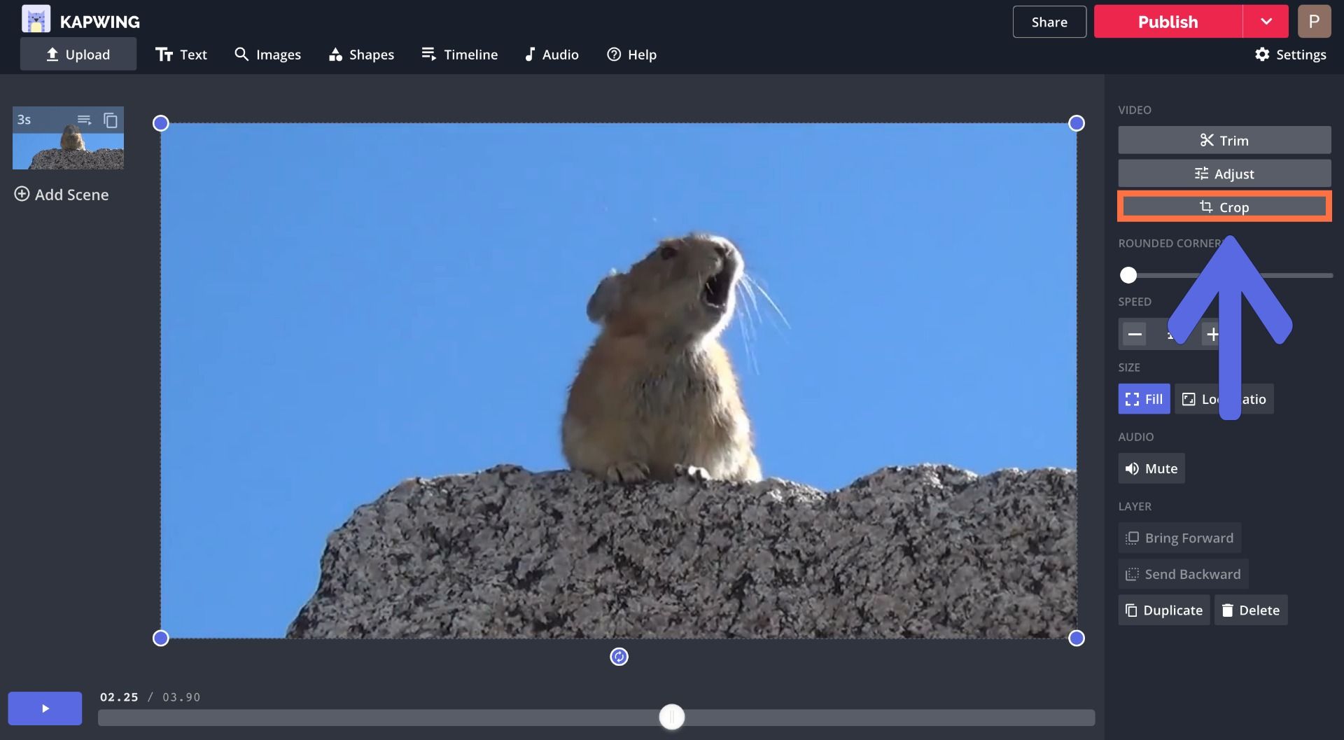1344x740 pixels.
Task: Open the Timeline menu
Action: pos(459,55)
